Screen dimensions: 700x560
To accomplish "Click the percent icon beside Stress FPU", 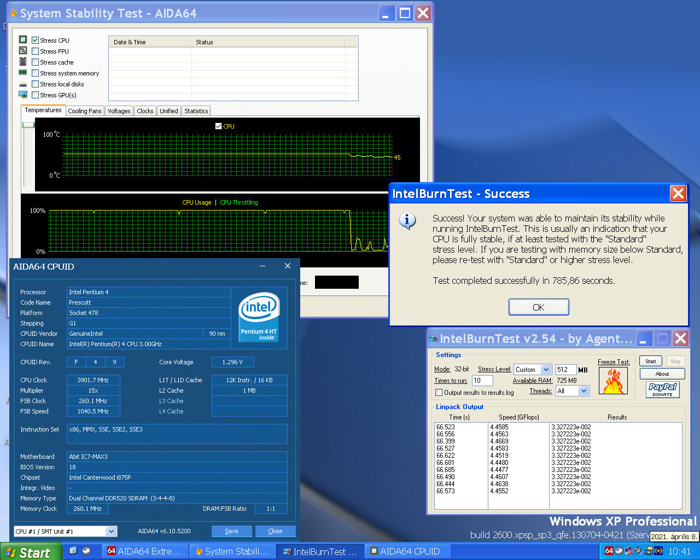I will pos(23,50).
